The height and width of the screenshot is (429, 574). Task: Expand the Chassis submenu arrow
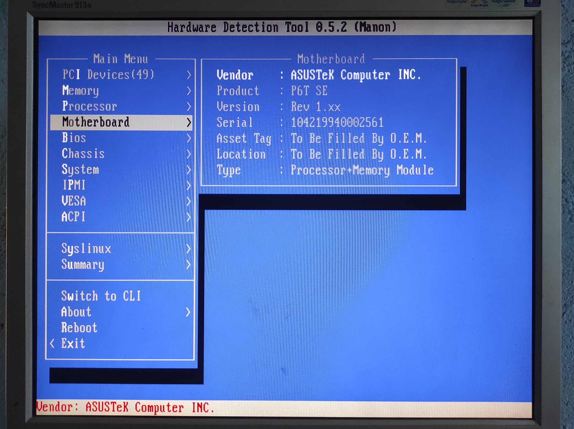click(189, 154)
